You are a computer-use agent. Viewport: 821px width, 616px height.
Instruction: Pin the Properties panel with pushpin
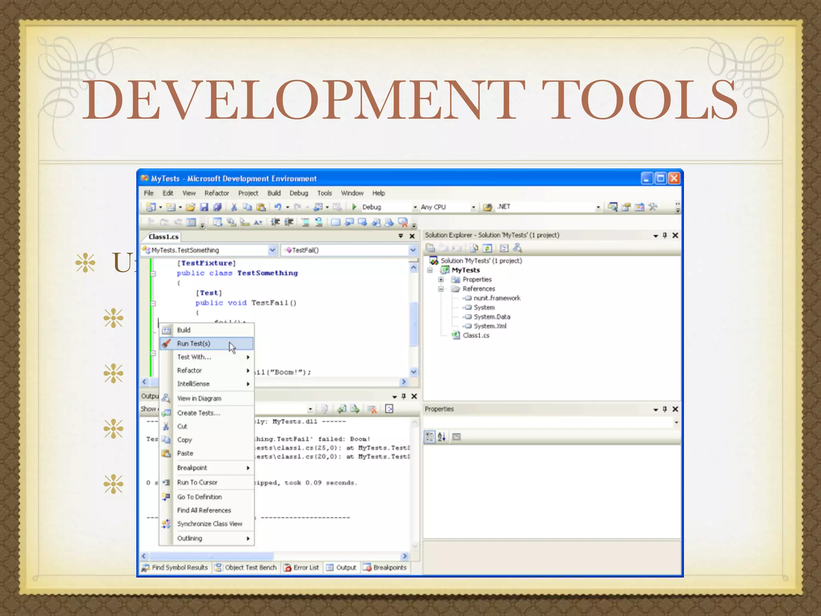[x=665, y=409]
